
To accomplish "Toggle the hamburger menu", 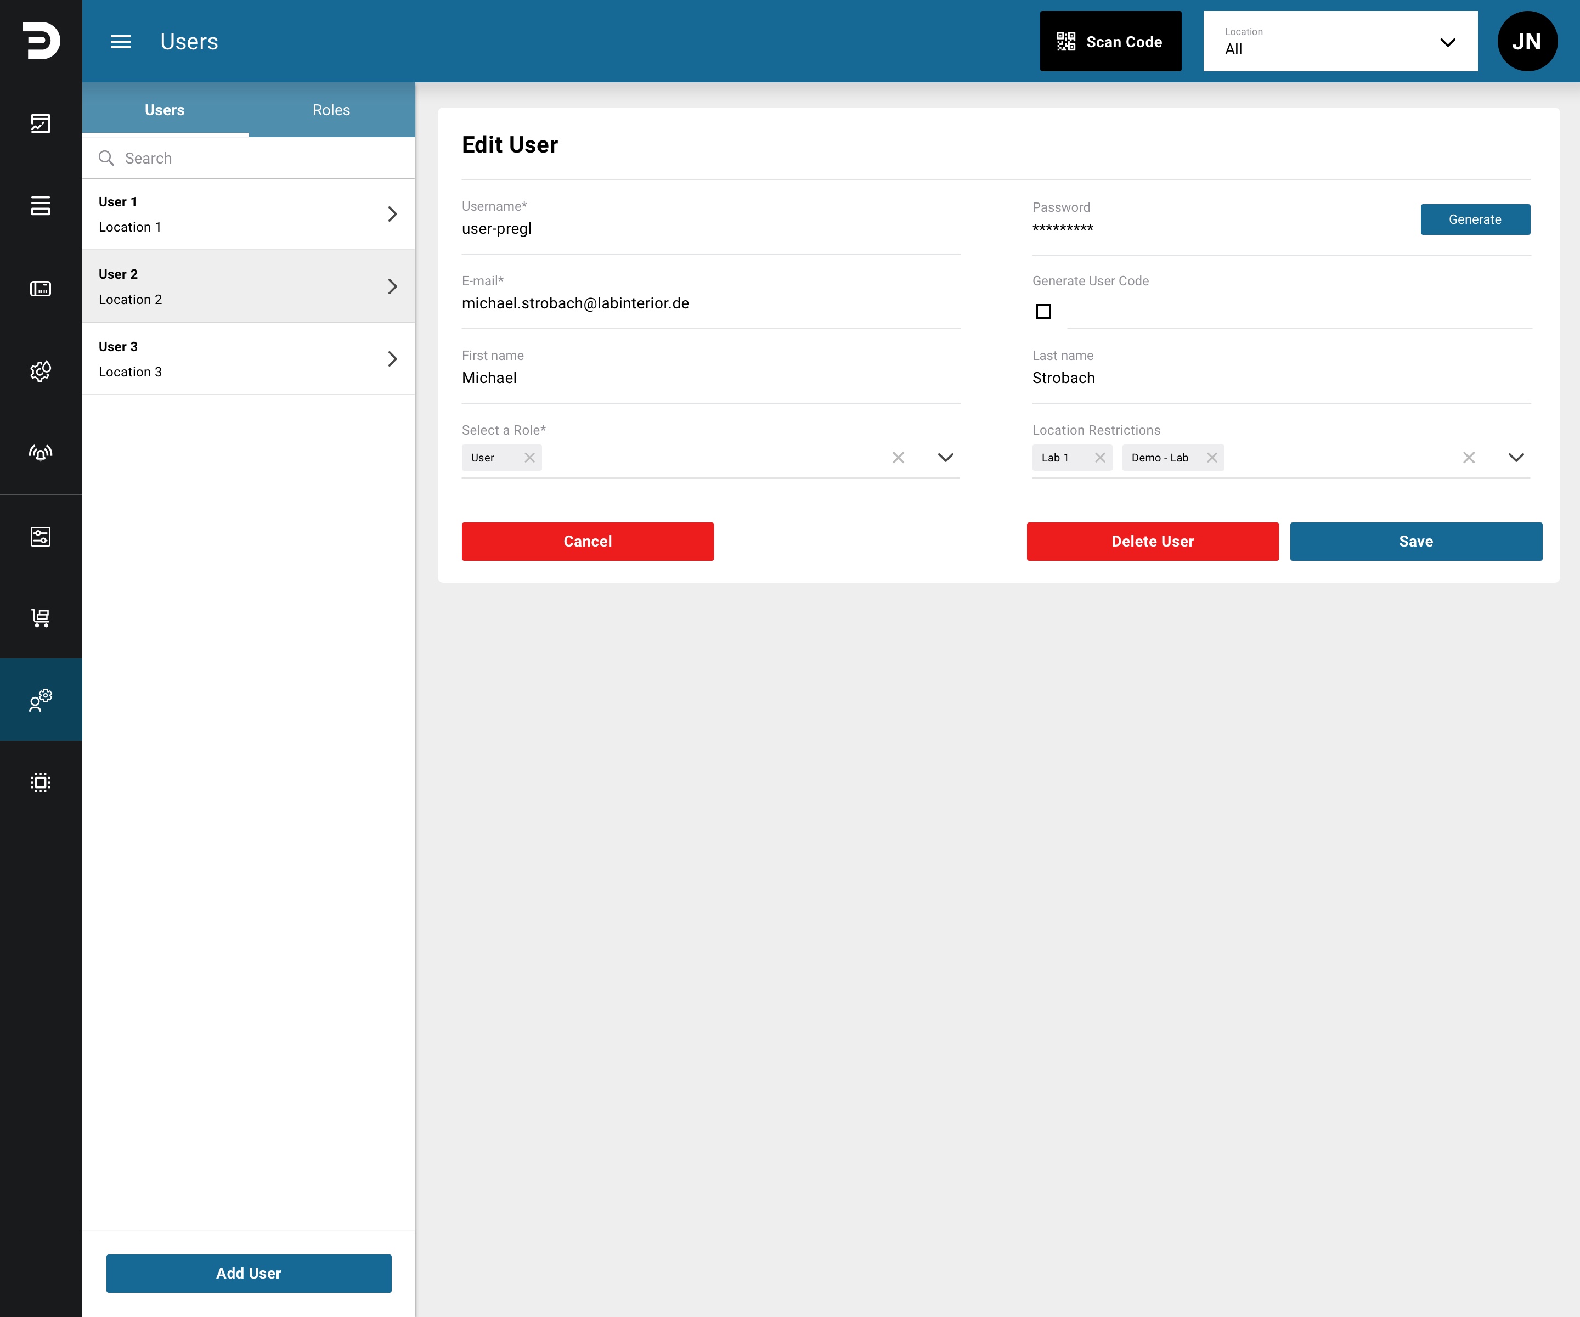I will tap(120, 41).
